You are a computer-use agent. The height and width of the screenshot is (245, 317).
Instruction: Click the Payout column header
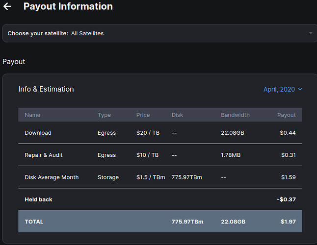[x=286, y=115]
